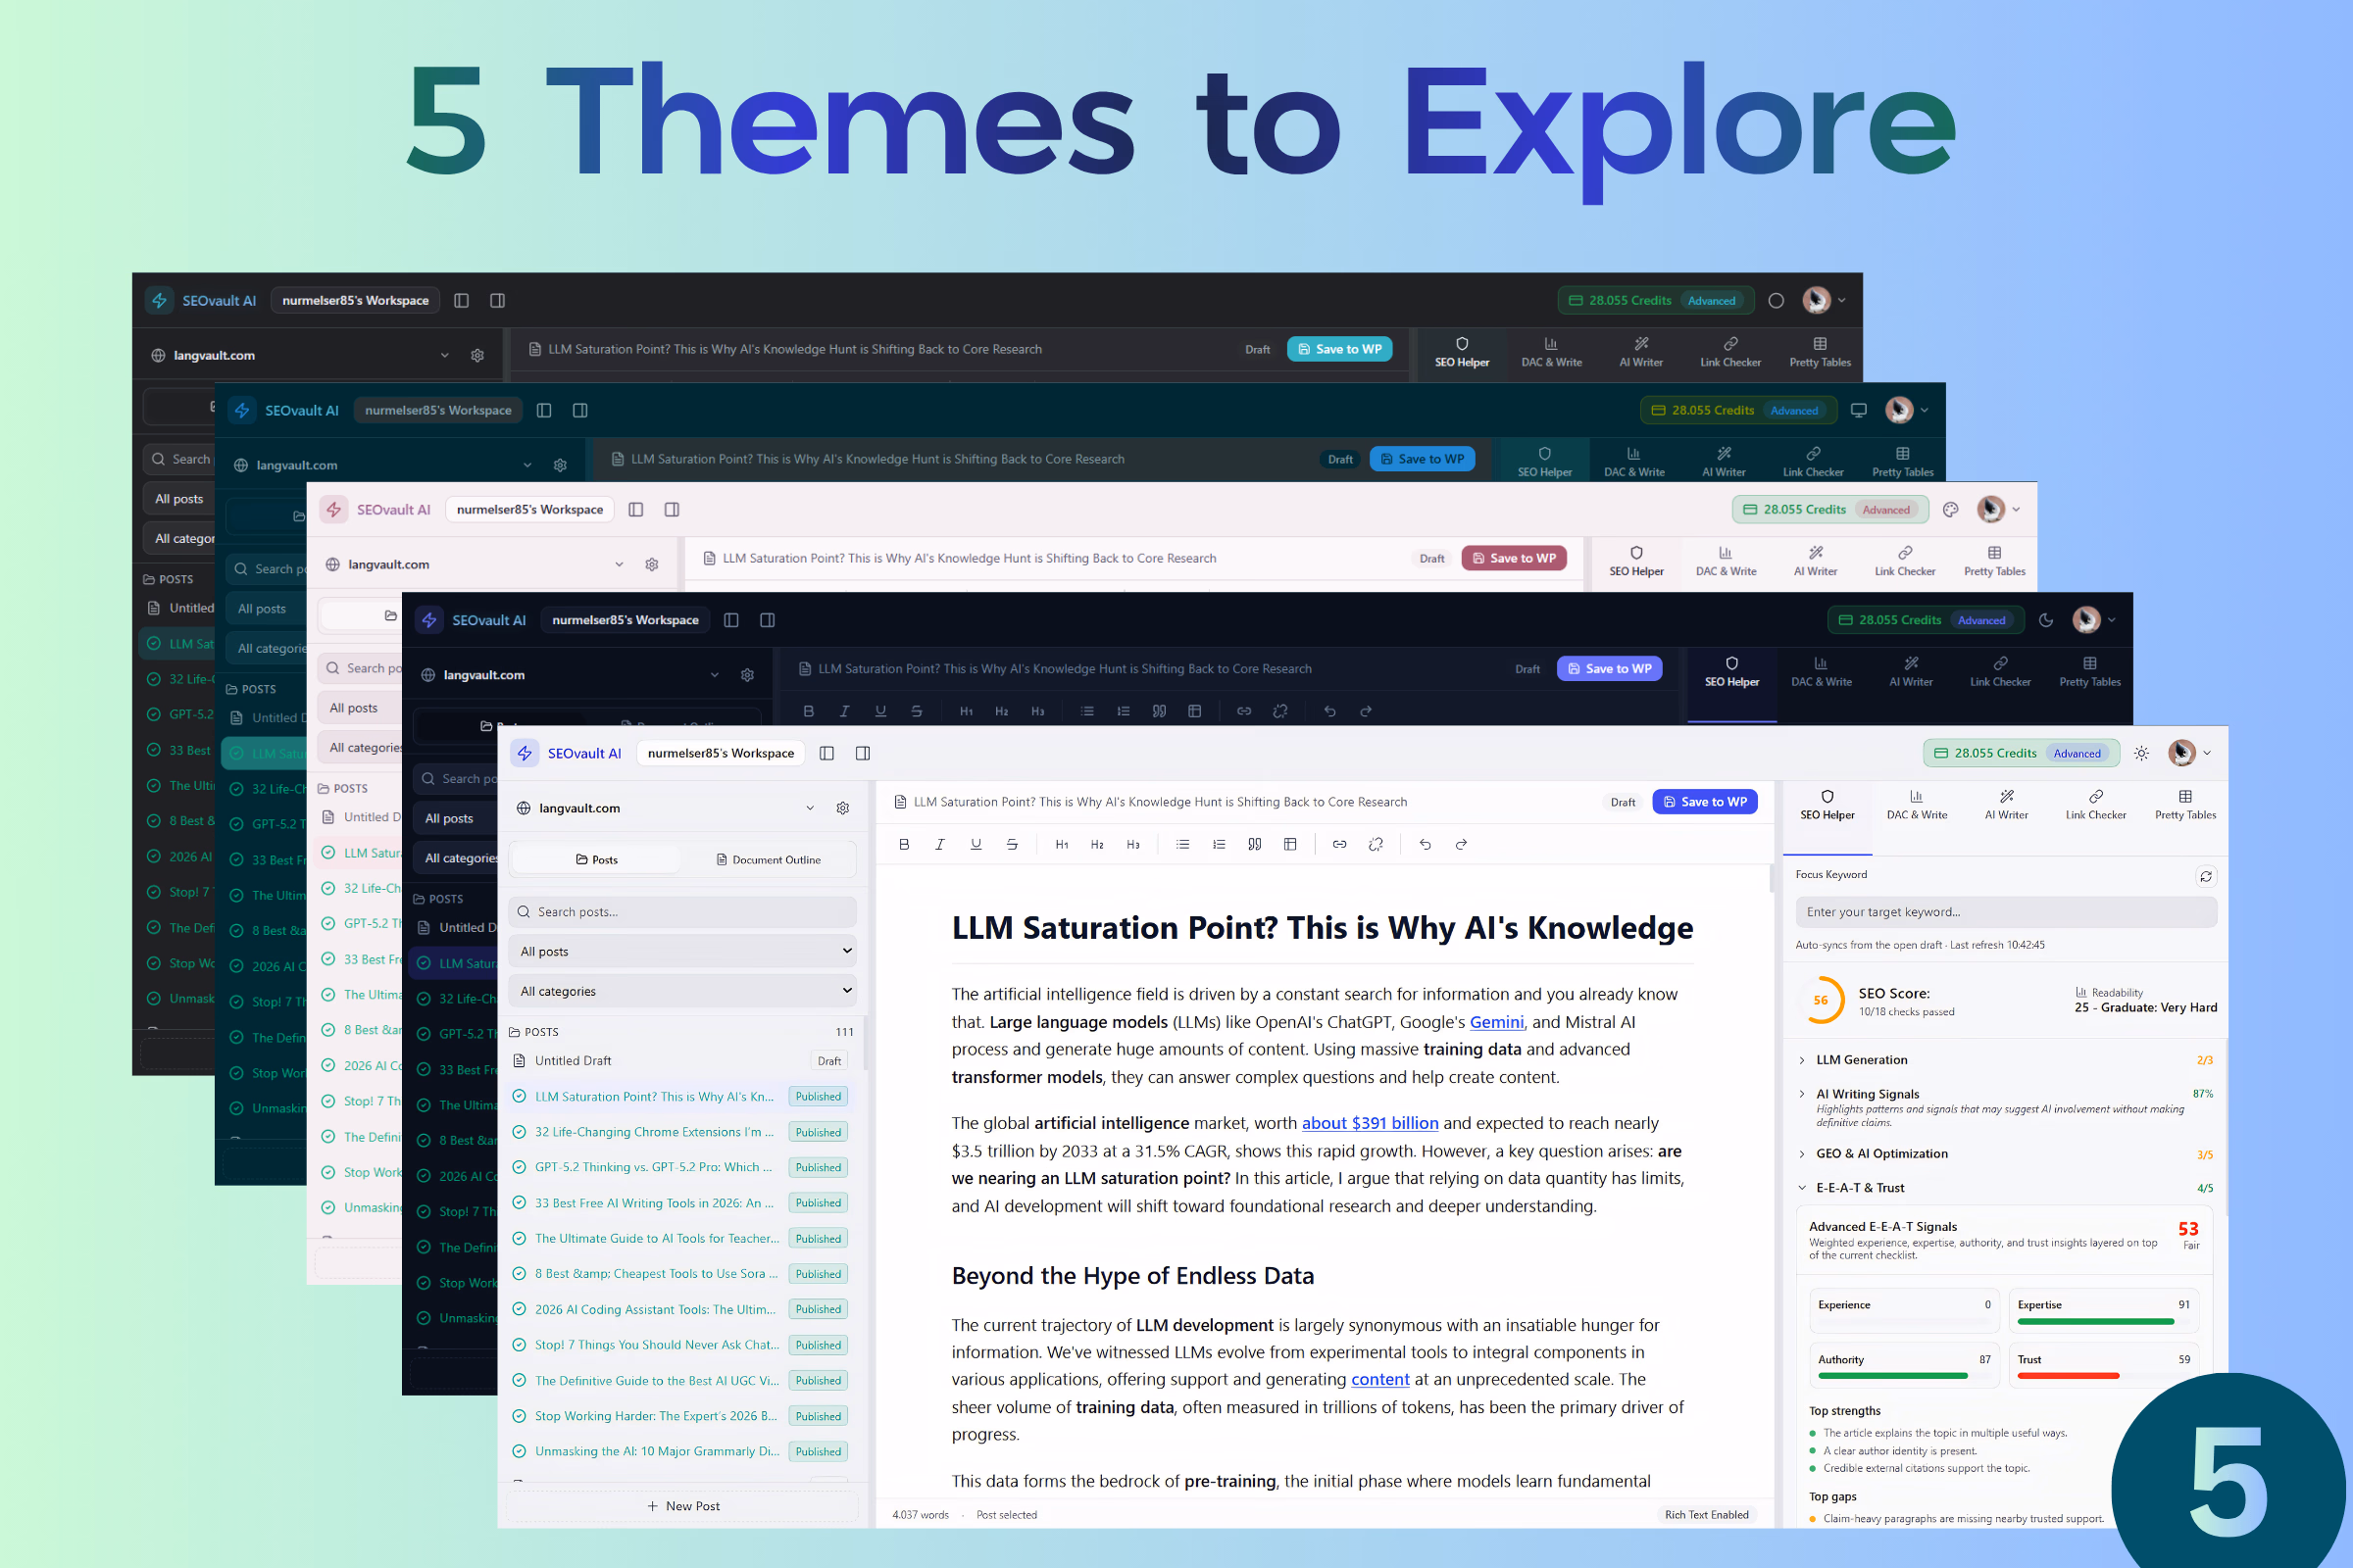
Task: Undo in the navy window with the moon icon
Action: pyautogui.click(x=1329, y=711)
